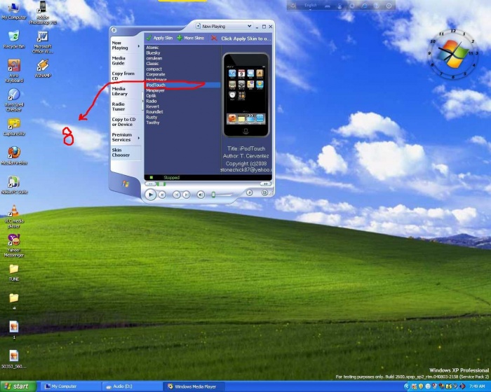Open WINAMP desktop icon

point(43,69)
